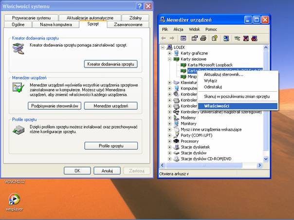The image size is (294, 220).
Task: Click the Forward arrow in Device Manager toolbar
Action: [x=172, y=38]
